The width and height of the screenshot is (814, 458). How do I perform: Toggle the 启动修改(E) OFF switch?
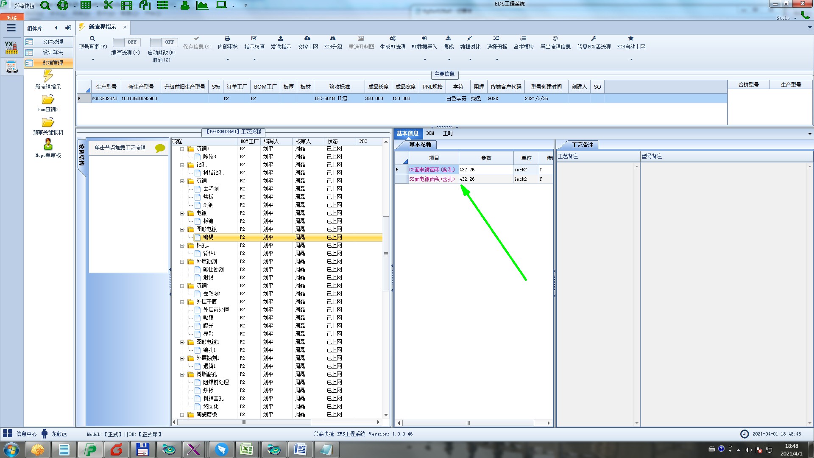[163, 42]
